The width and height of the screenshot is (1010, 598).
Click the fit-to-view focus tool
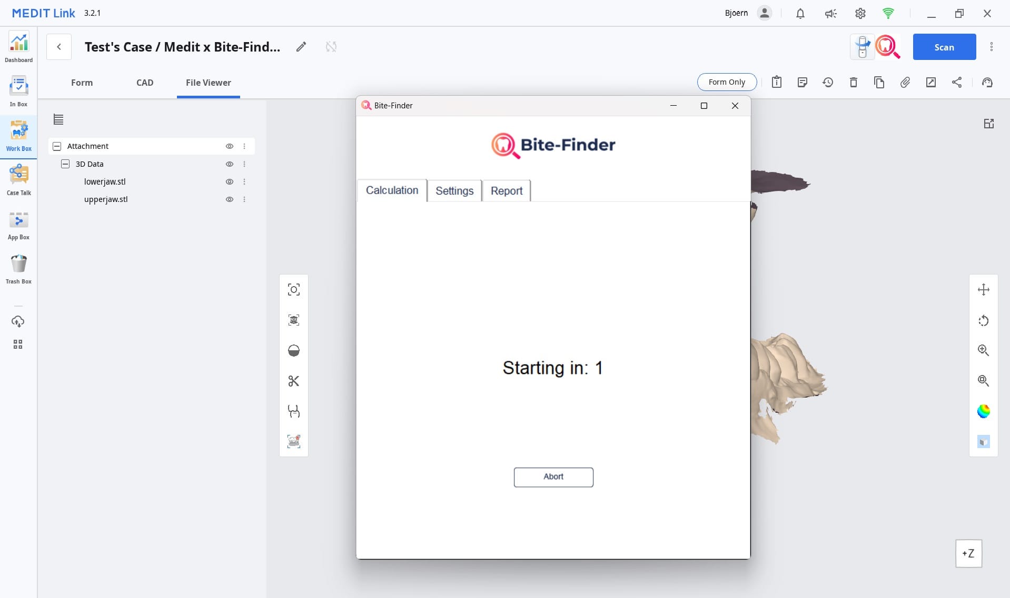294,290
